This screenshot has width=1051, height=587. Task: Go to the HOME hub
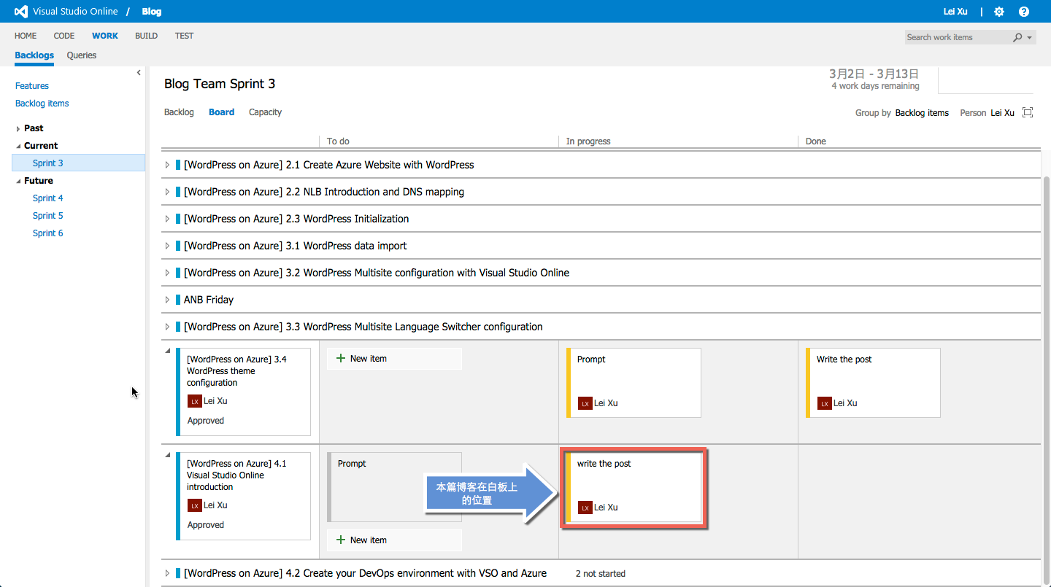click(x=26, y=36)
